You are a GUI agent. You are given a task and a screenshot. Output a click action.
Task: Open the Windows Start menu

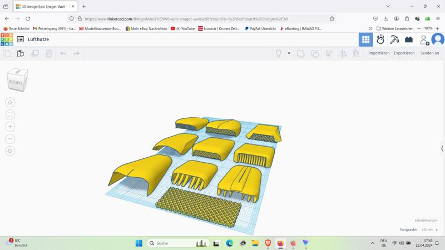[x=139, y=243]
